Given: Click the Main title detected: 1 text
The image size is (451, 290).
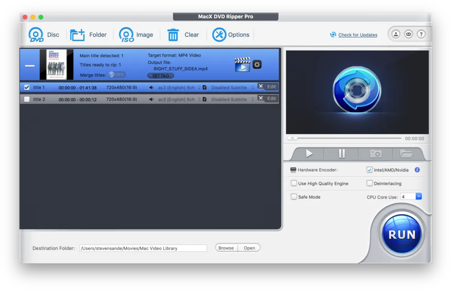Looking at the screenshot, I should coord(101,55).
